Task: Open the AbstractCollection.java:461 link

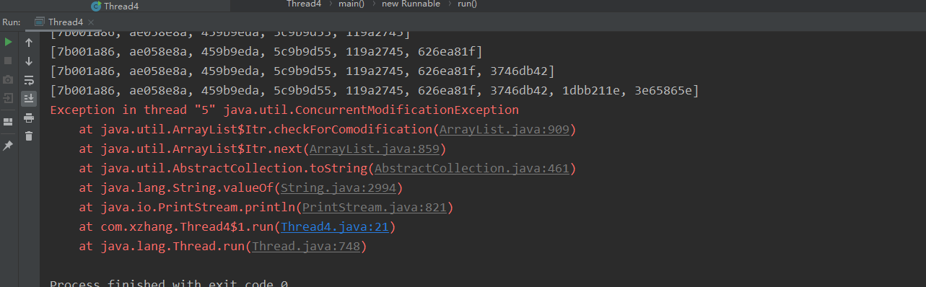Action: pyautogui.click(x=472, y=169)
